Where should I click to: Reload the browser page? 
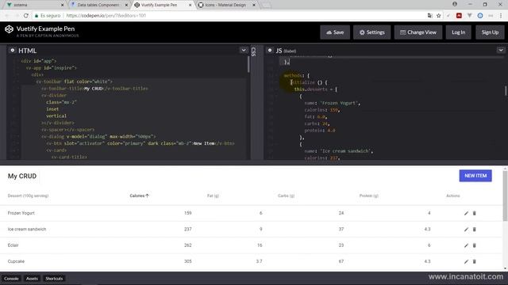[x=26, y=16]
